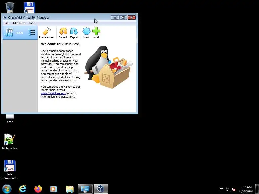Viewport: 259px width, 194px height.
Task: Open the Action Center flag icon
Action: [221, 189]
